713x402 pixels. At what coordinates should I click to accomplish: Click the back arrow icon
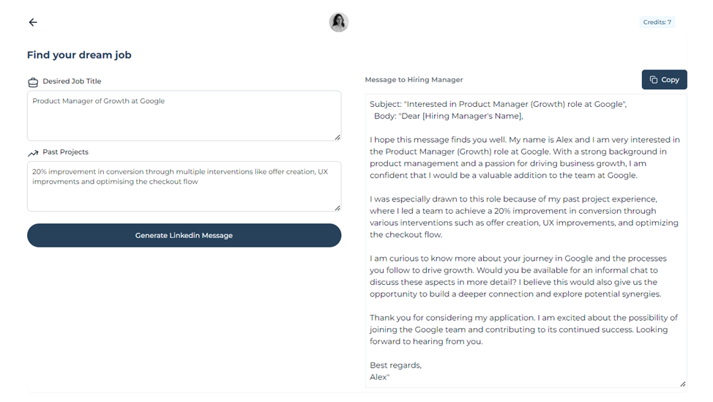click(33, 23)
